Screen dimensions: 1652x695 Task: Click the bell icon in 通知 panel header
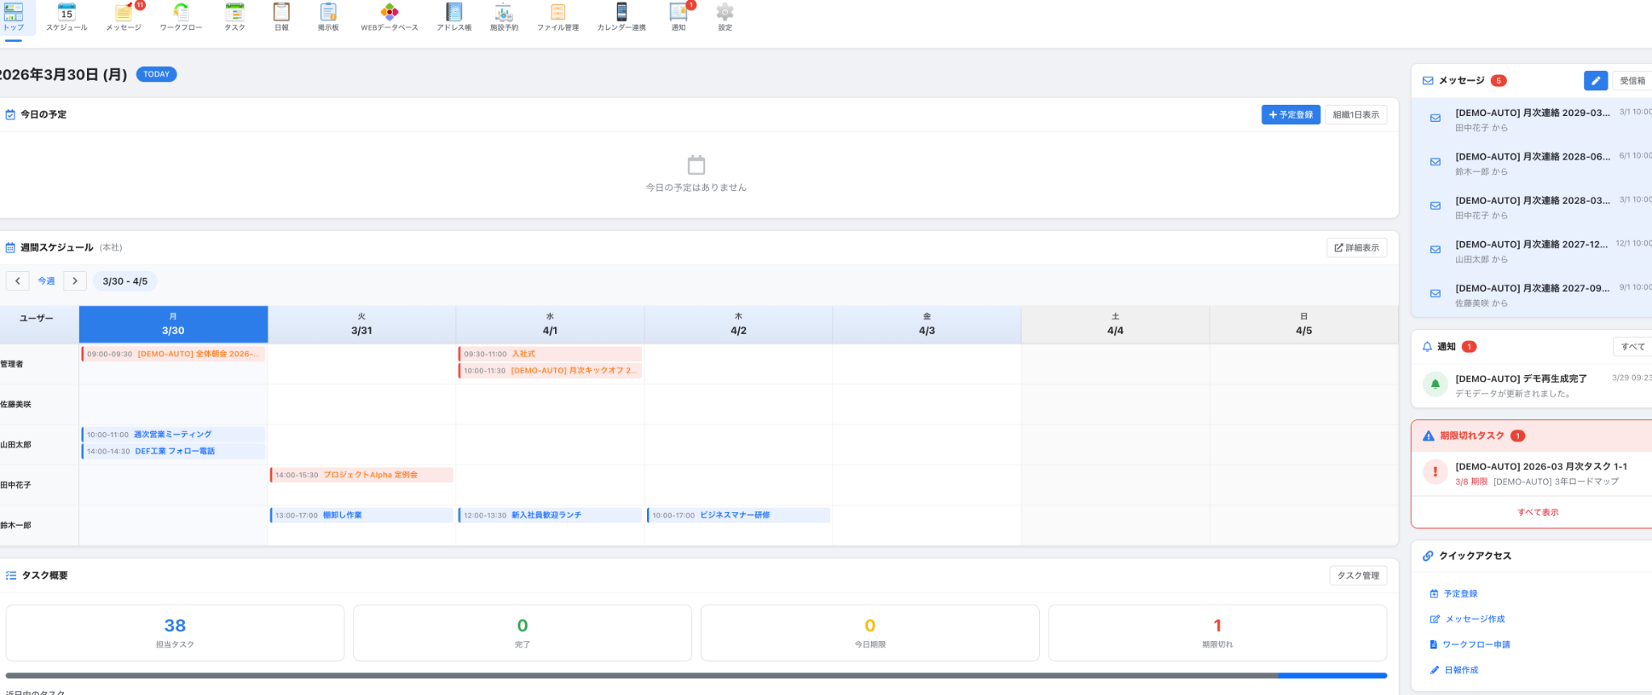[1427, 347]
